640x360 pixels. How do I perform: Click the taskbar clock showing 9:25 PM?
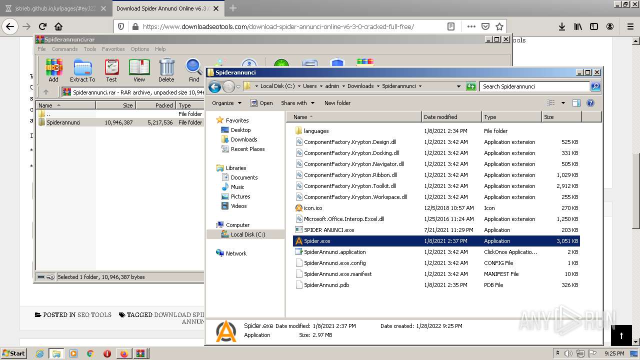coord(614,353)
